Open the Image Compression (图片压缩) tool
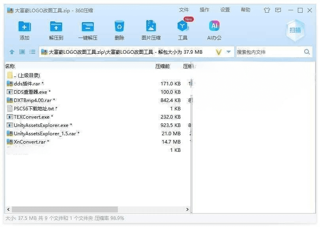 click(x=151, y=27)
